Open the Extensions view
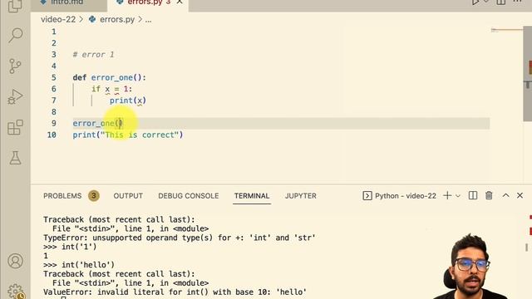 coord(15,127)
